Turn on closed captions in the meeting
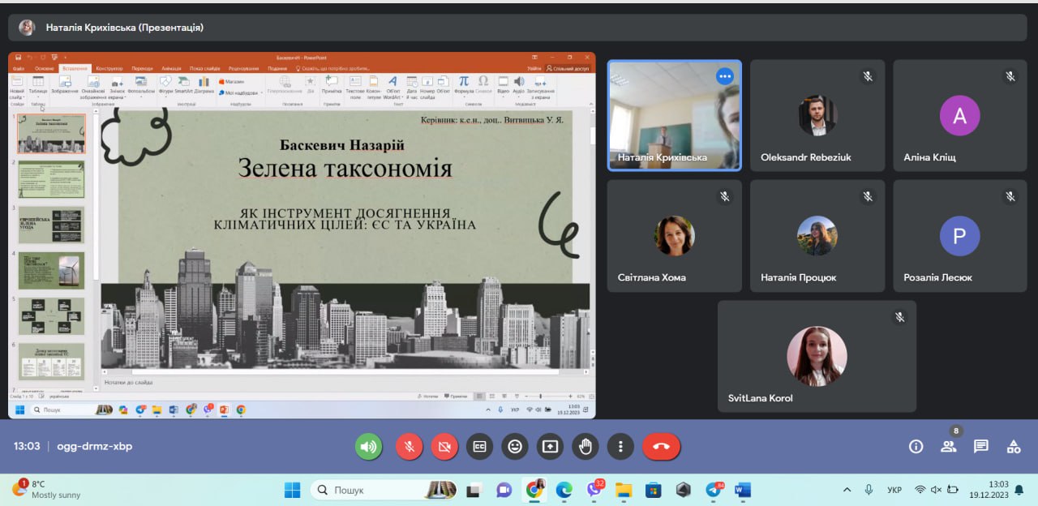This screenshot has width=1038, height=506. [479, 446]
